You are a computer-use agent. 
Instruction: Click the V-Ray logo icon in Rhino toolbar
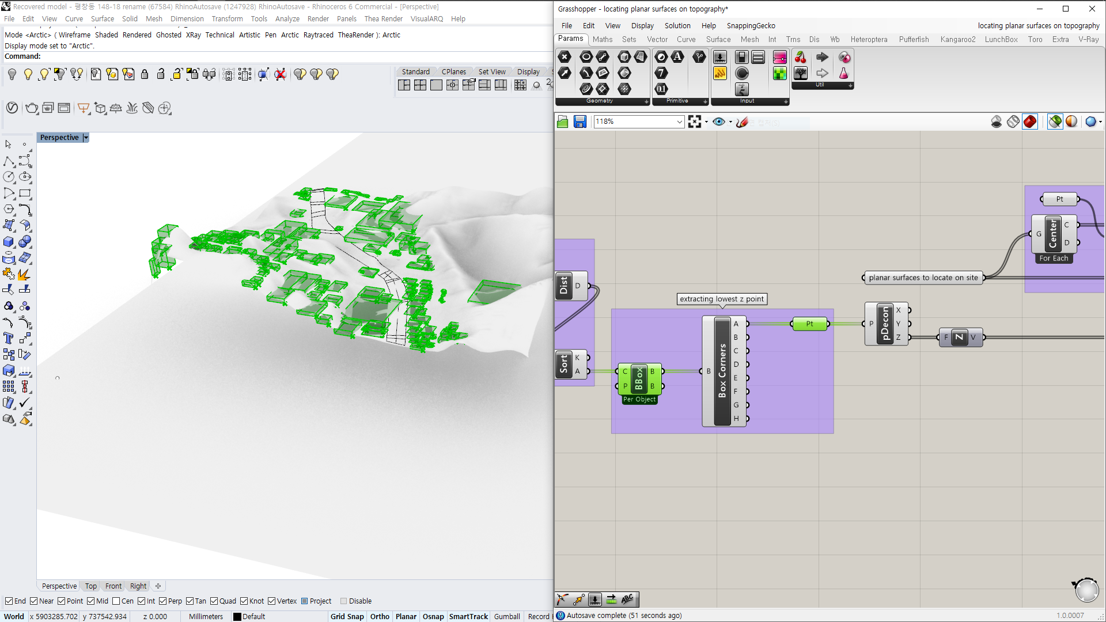(x=12, y=108)
